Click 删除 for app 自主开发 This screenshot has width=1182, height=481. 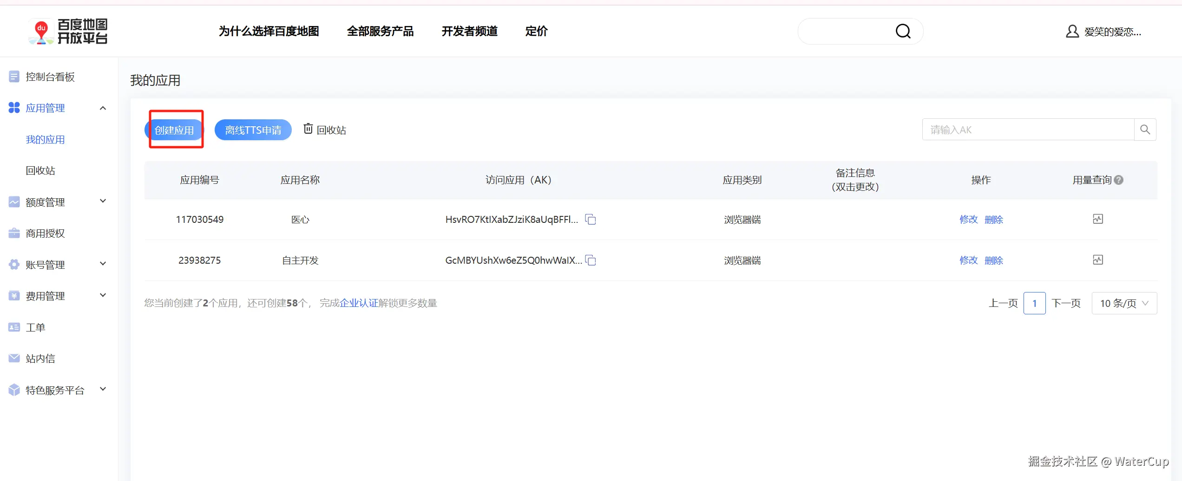pyautogui.click(x=994, y=260)
